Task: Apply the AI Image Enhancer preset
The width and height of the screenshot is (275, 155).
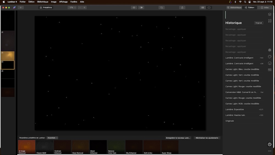Action: tap(27, 147)
